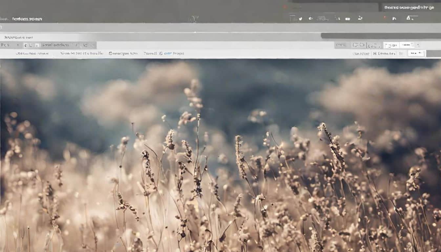441x252 pixels.
Task: Click the faint circular icon in the top bar center
Action: (x=194, y=19)
